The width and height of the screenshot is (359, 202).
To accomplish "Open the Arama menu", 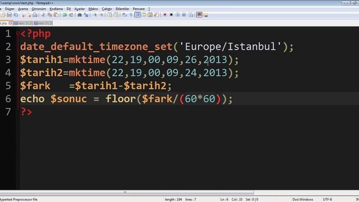I will 23,9.
